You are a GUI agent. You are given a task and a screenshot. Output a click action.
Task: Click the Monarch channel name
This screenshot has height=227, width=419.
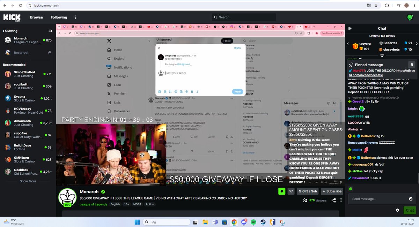coord(89,191)
